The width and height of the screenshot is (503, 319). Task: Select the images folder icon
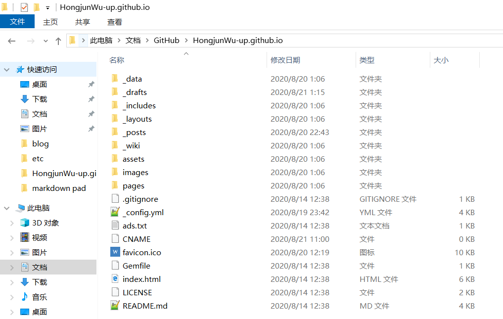click(115, 172)
